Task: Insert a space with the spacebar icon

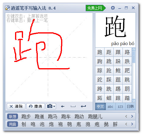Action: tap(73, 106)
